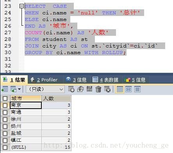Check the 镇江 row checkbox
Screen dimensions: 173x153
click(5, 140)
